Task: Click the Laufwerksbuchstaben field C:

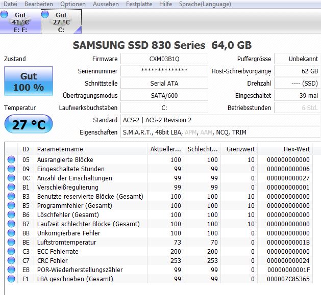Action: pos(164,108)
